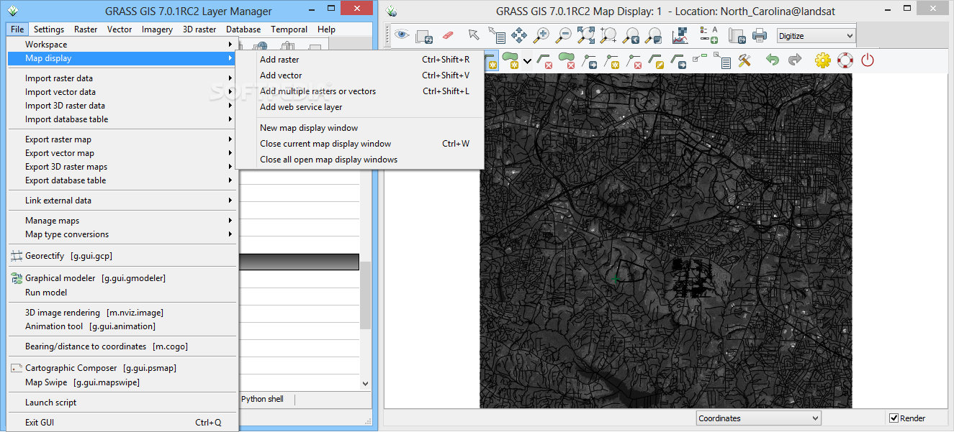Select the move vertex digitizer tool
The height and width of the screenshot is (432, 954).
590,60
